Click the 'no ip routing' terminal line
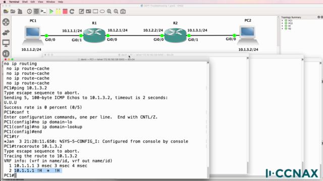This screenshot has height=181, width=323. point(20,64)
